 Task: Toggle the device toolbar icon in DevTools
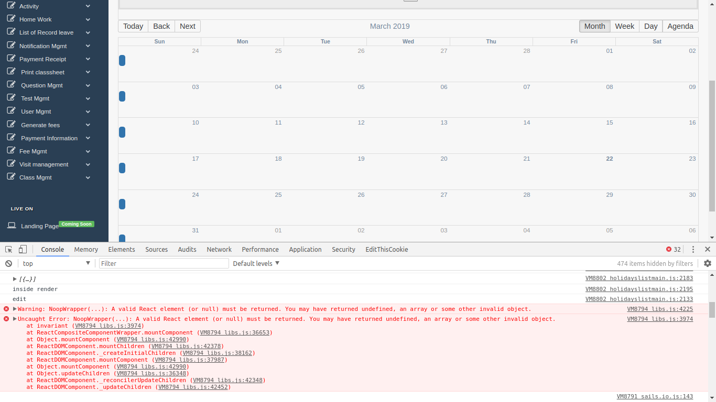pos(21,249)
